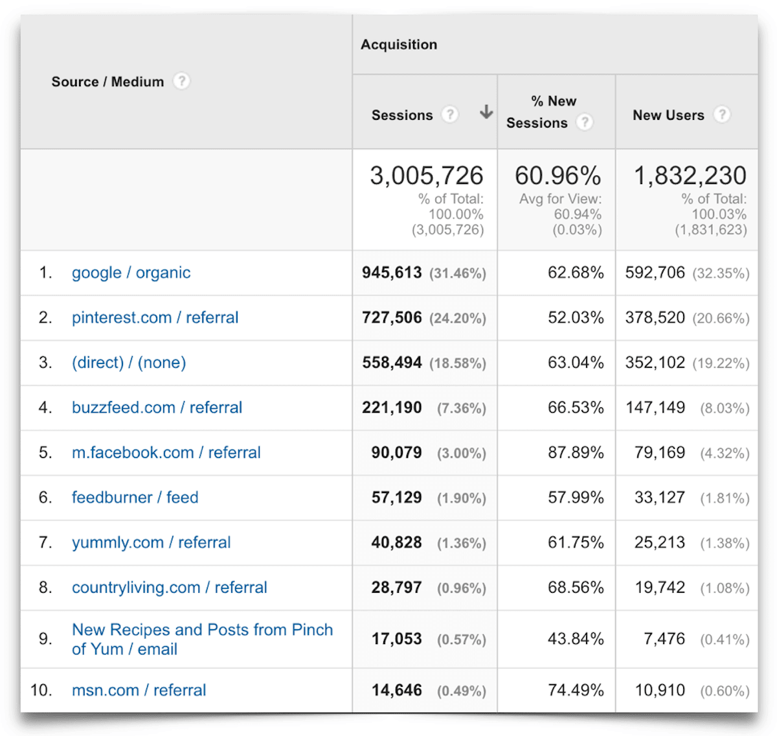Viewport: 777px width, 736px height.
Task: Sort by the New Users column header
Action: tap(668, 115)
